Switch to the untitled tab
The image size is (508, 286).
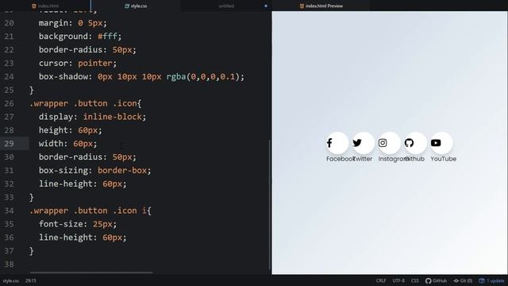click(226, 6)
